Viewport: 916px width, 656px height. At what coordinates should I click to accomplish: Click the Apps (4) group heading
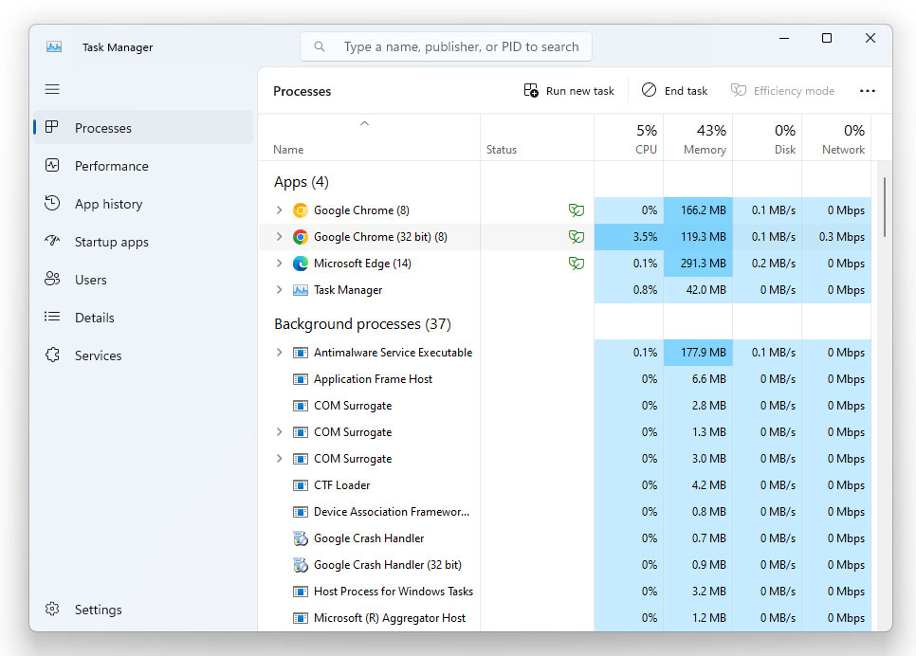click(301, 182)
